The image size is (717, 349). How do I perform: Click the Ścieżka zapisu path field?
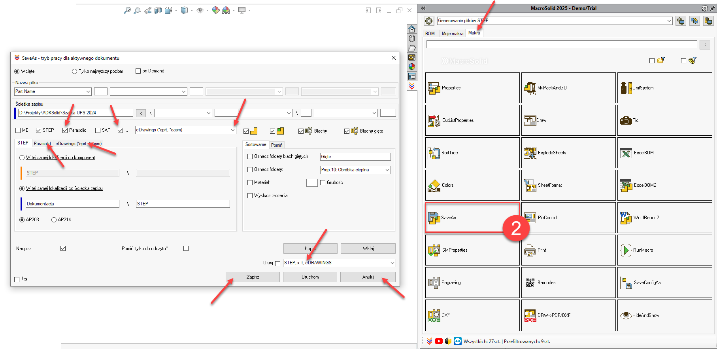click(75, 113)
